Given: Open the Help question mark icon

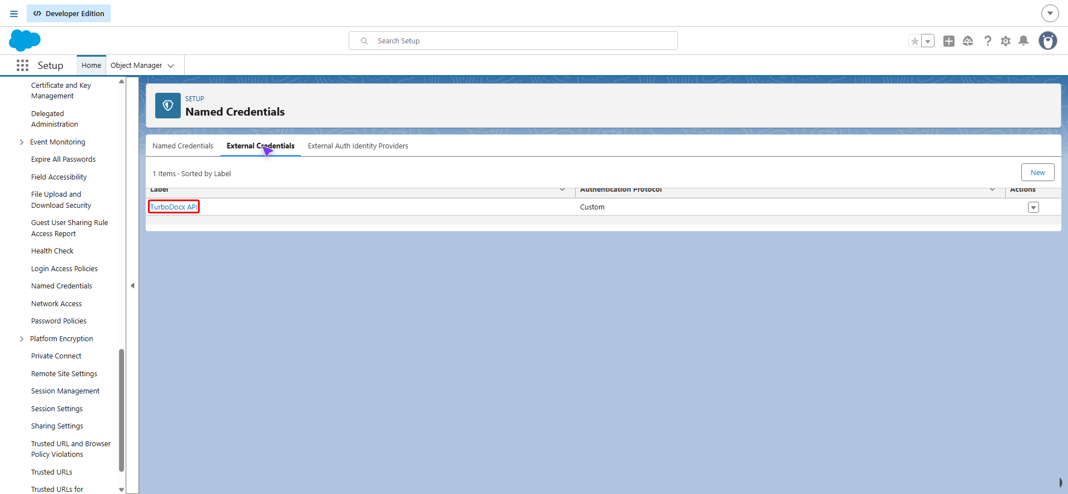Looking at the screenshot, I should pyautogui.click(x=987, y=41).
